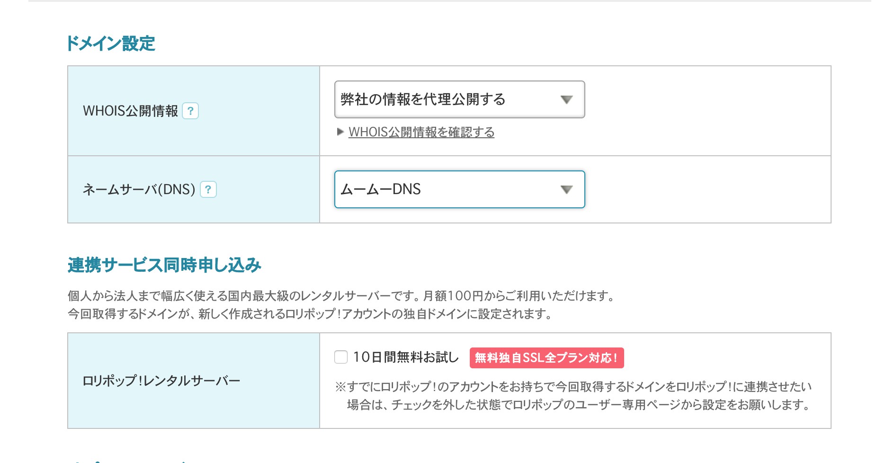Click the WHOIS公開情報 row label
Screen dimensions: 895x463
[130, 111]
